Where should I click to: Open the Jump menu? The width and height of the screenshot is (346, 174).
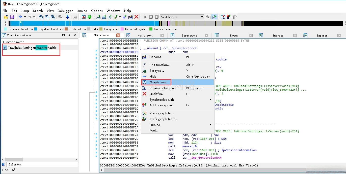25,11
